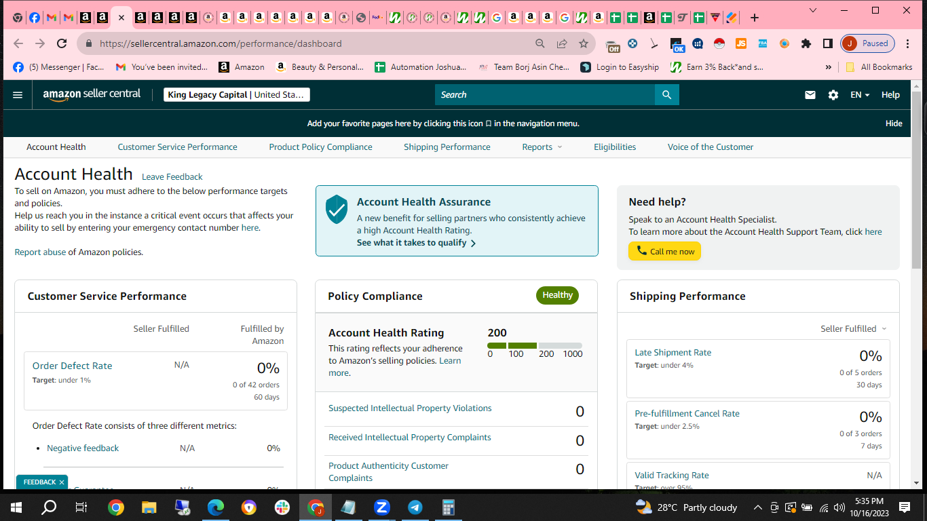Click the orange JS extension icon
Image resolution: width=927 pixels, height=521 pixels.
pyautogui.click(x=741, y=43)
